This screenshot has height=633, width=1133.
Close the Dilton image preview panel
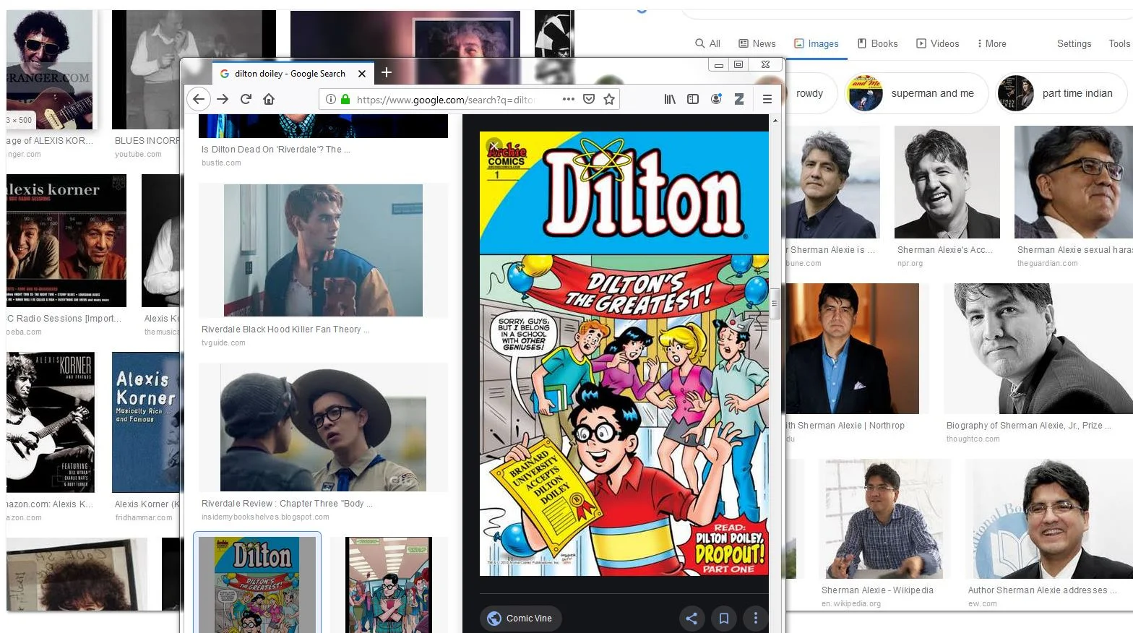[494, 146]
